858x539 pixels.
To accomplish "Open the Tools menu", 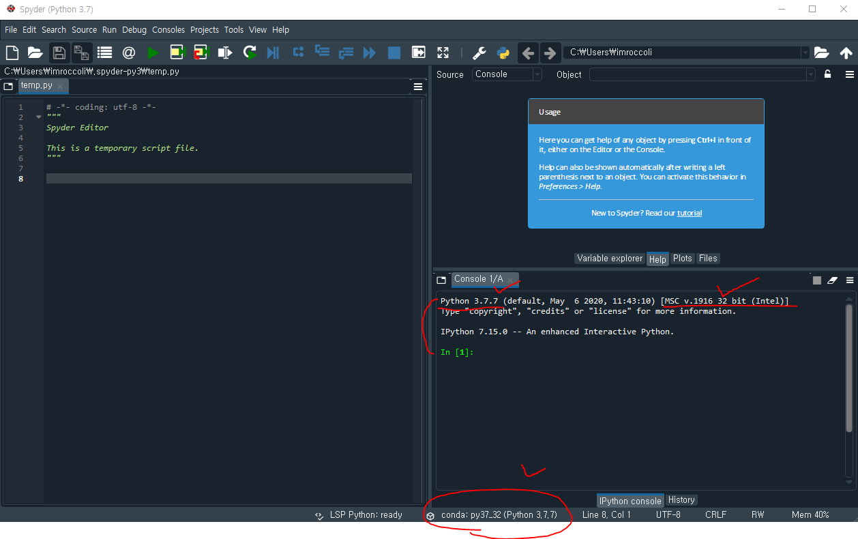I will pyautogui.click(x=234, y=29).
